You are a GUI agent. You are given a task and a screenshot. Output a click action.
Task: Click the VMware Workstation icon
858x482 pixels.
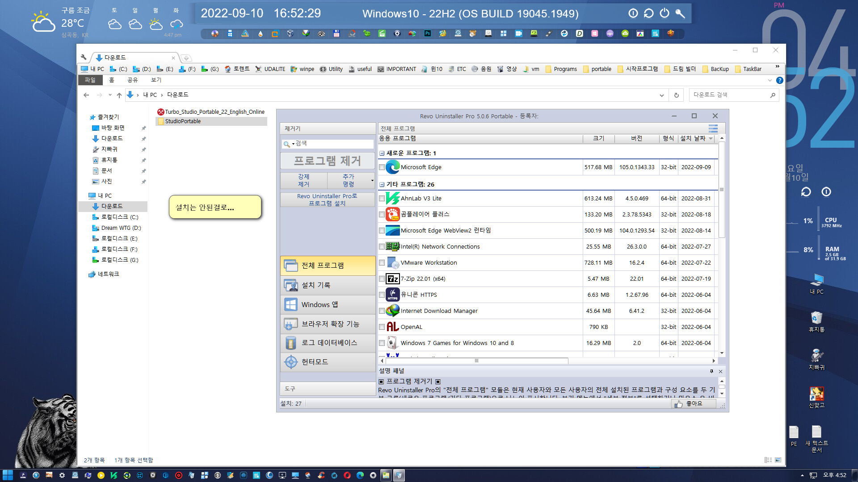(x=392, y=262)
